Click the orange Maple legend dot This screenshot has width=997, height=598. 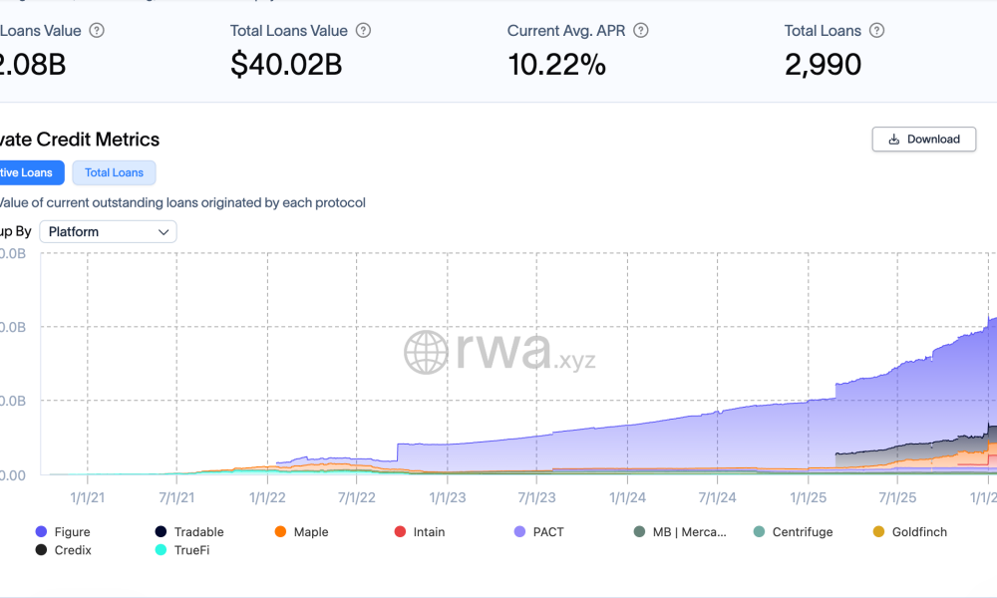pyautogui.click(x=278, y=531)
